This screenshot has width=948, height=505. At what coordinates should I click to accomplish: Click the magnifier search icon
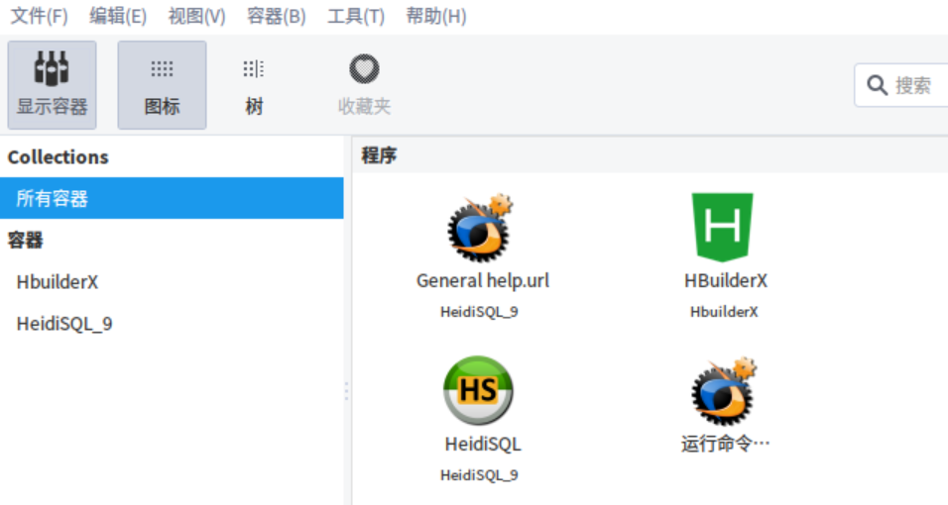click(877, 85)
